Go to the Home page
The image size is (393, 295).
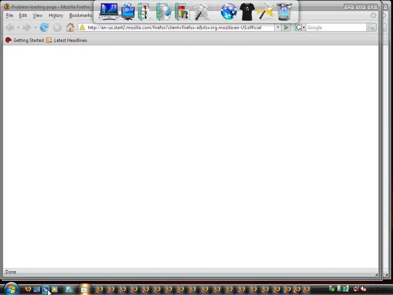tap(70, 27)
